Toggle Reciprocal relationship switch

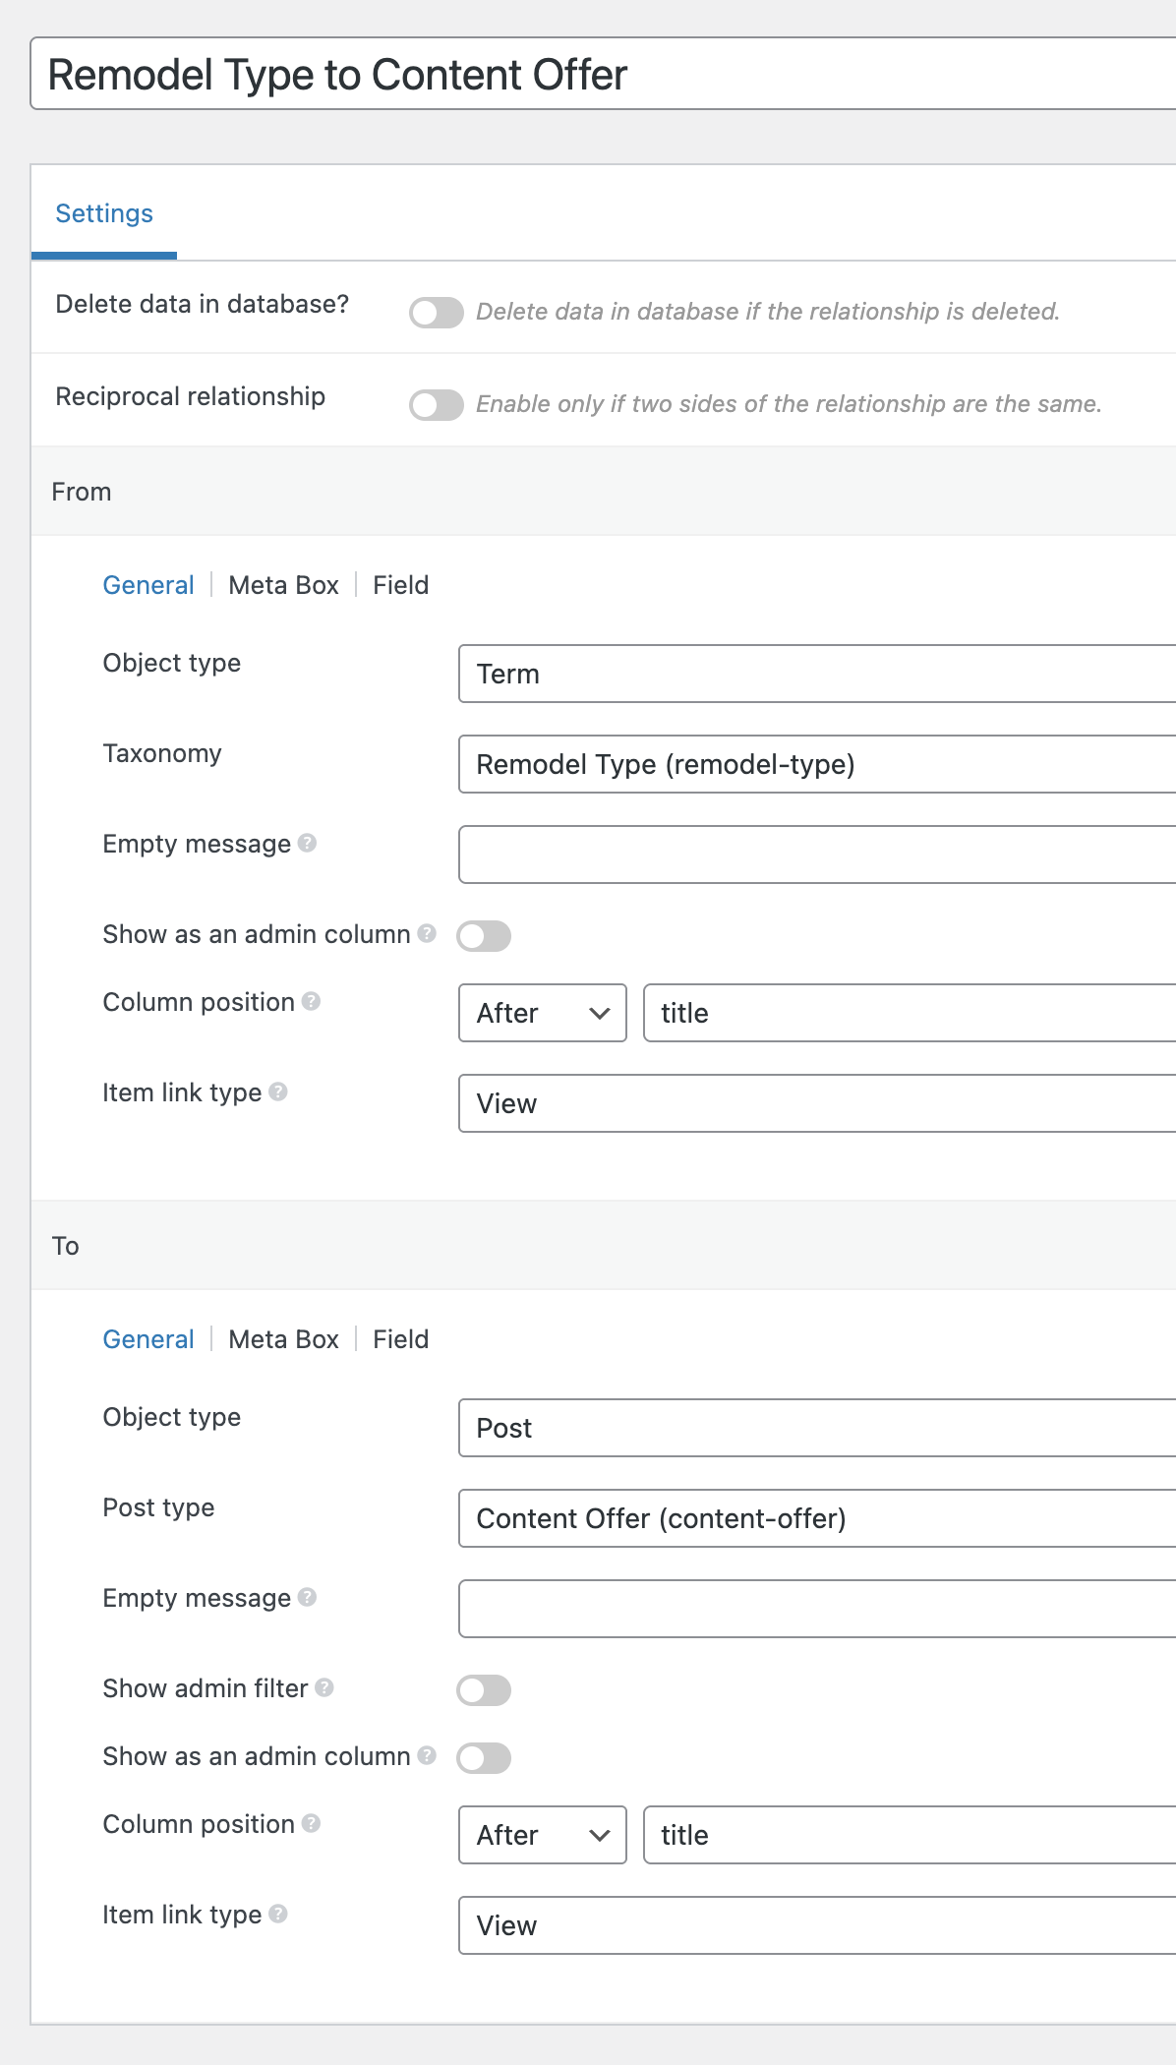pos(437,405)
